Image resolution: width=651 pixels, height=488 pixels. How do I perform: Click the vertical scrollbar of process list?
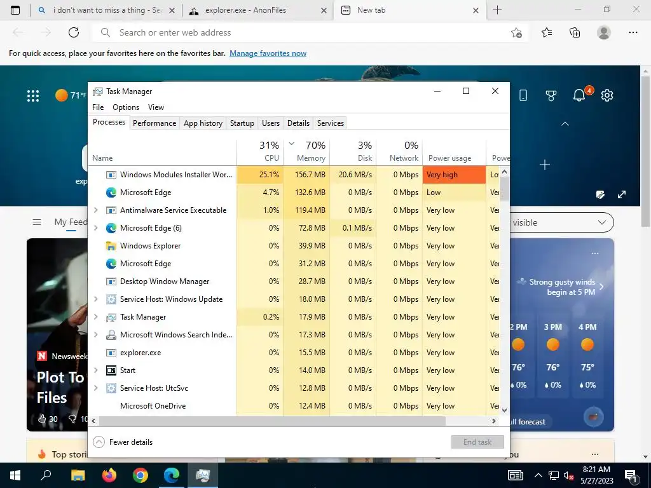(504, 189)
